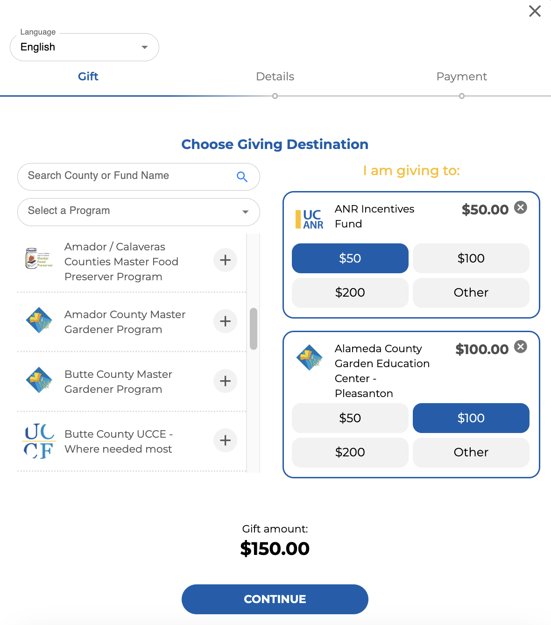Image resolution: width=551 pixels, height=625 pixels.
Task: Choose Other amount for ANR Incentives Fund
Action: pos(471,293)
